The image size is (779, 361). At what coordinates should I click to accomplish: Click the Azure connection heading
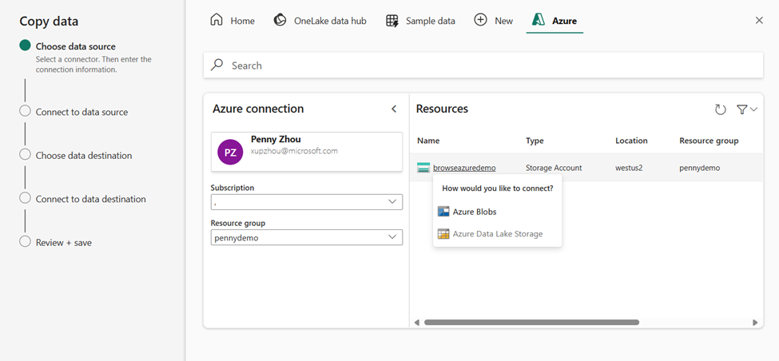click(258, 109)
